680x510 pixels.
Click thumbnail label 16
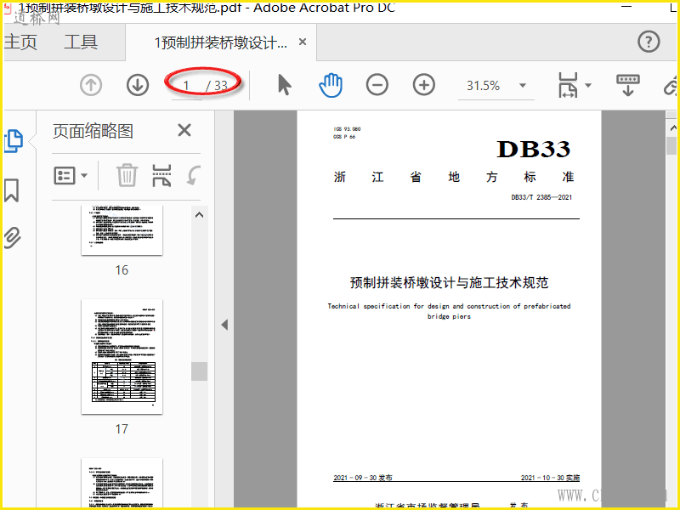coord(122,270)
